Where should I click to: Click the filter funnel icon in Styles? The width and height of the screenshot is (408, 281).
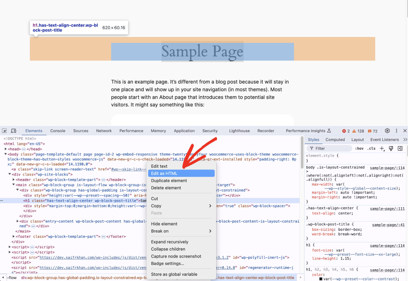(312, 148)
